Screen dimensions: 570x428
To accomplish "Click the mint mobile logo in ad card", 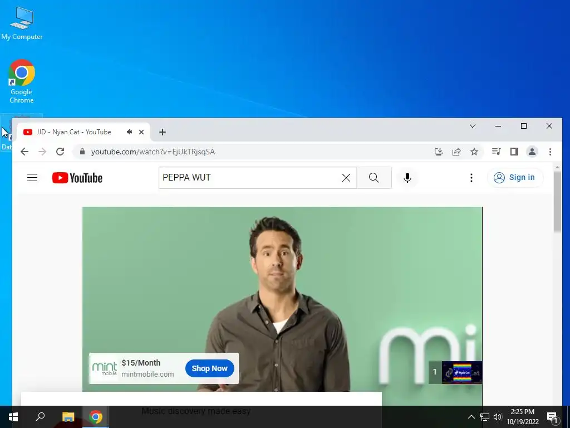I will coord(104,368).
